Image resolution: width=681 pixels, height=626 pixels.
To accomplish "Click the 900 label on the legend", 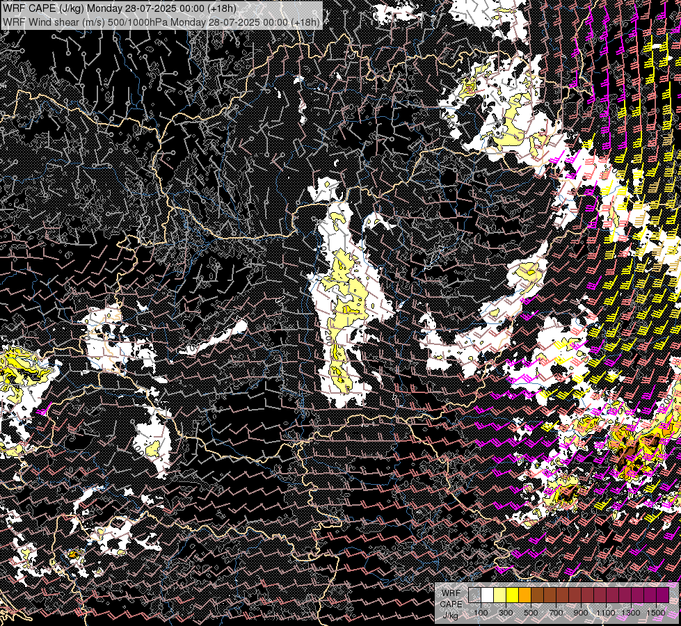I will click(x=581, y=613).
